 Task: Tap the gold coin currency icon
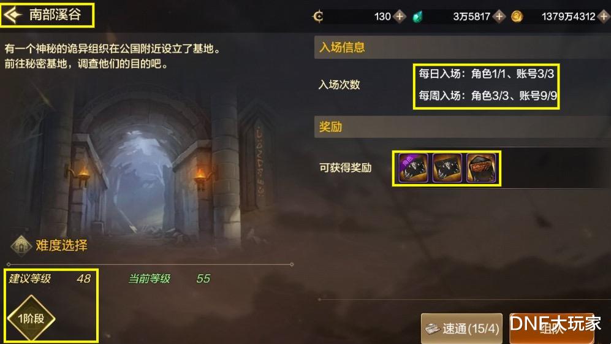tap(517, 17)
